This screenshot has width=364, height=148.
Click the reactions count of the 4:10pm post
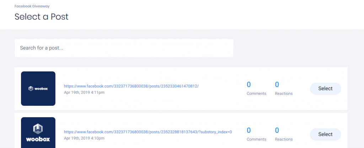click(277, 130)
